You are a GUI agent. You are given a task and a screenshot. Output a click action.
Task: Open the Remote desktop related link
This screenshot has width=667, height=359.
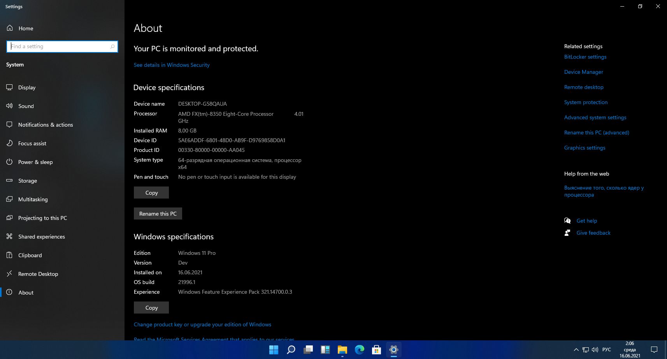point(584,87)
